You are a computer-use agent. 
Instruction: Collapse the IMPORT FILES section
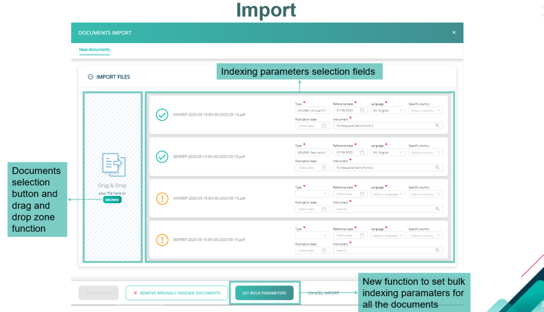[91, 77]
